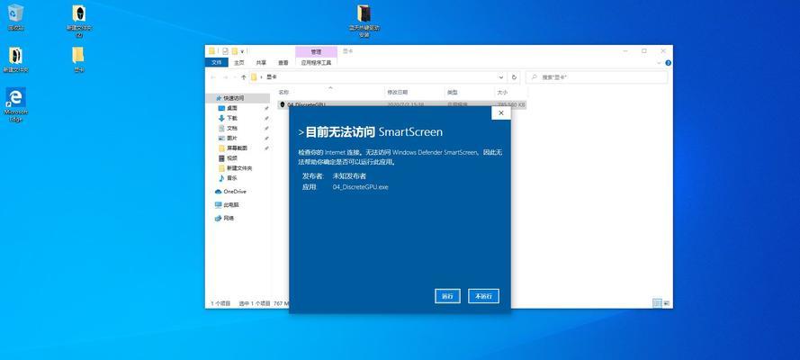Open 新建文件夹 in navigation pane
The width and height of the screenshot is (800, 360).
click(238, 167)
